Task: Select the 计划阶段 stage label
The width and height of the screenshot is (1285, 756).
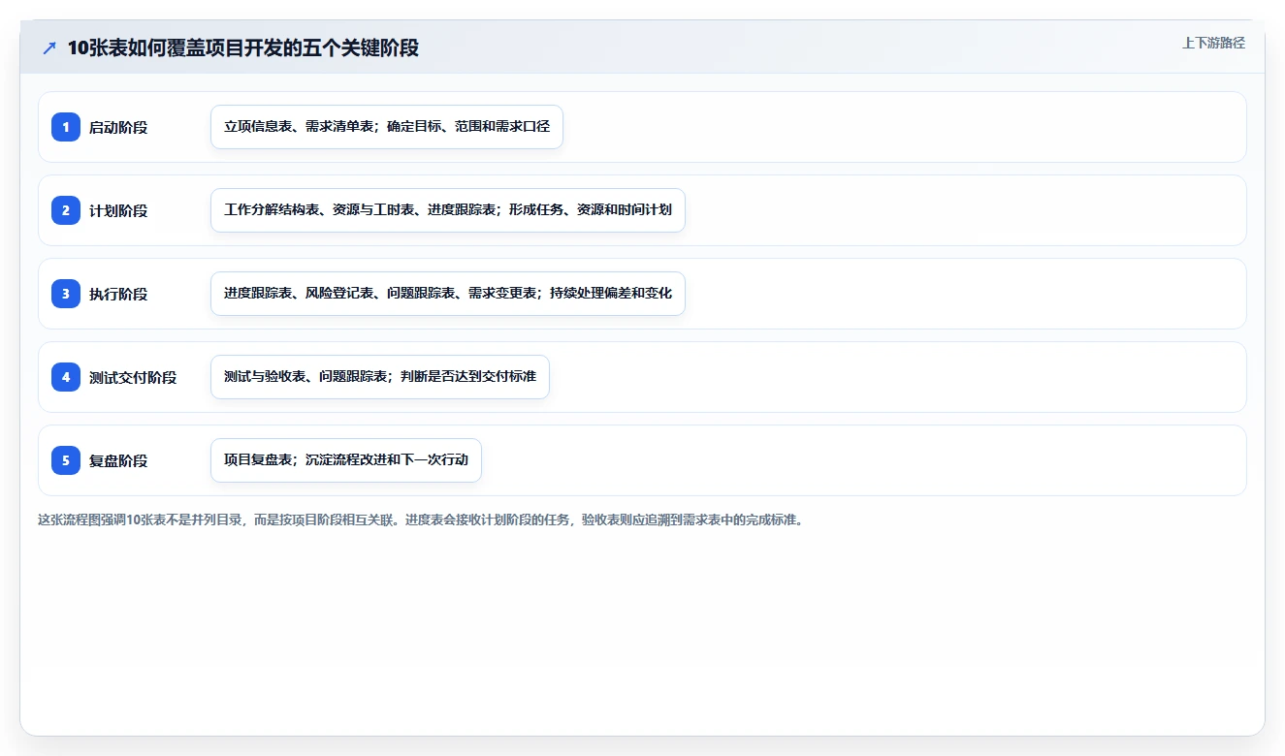Action: click(x=118, y=210)
